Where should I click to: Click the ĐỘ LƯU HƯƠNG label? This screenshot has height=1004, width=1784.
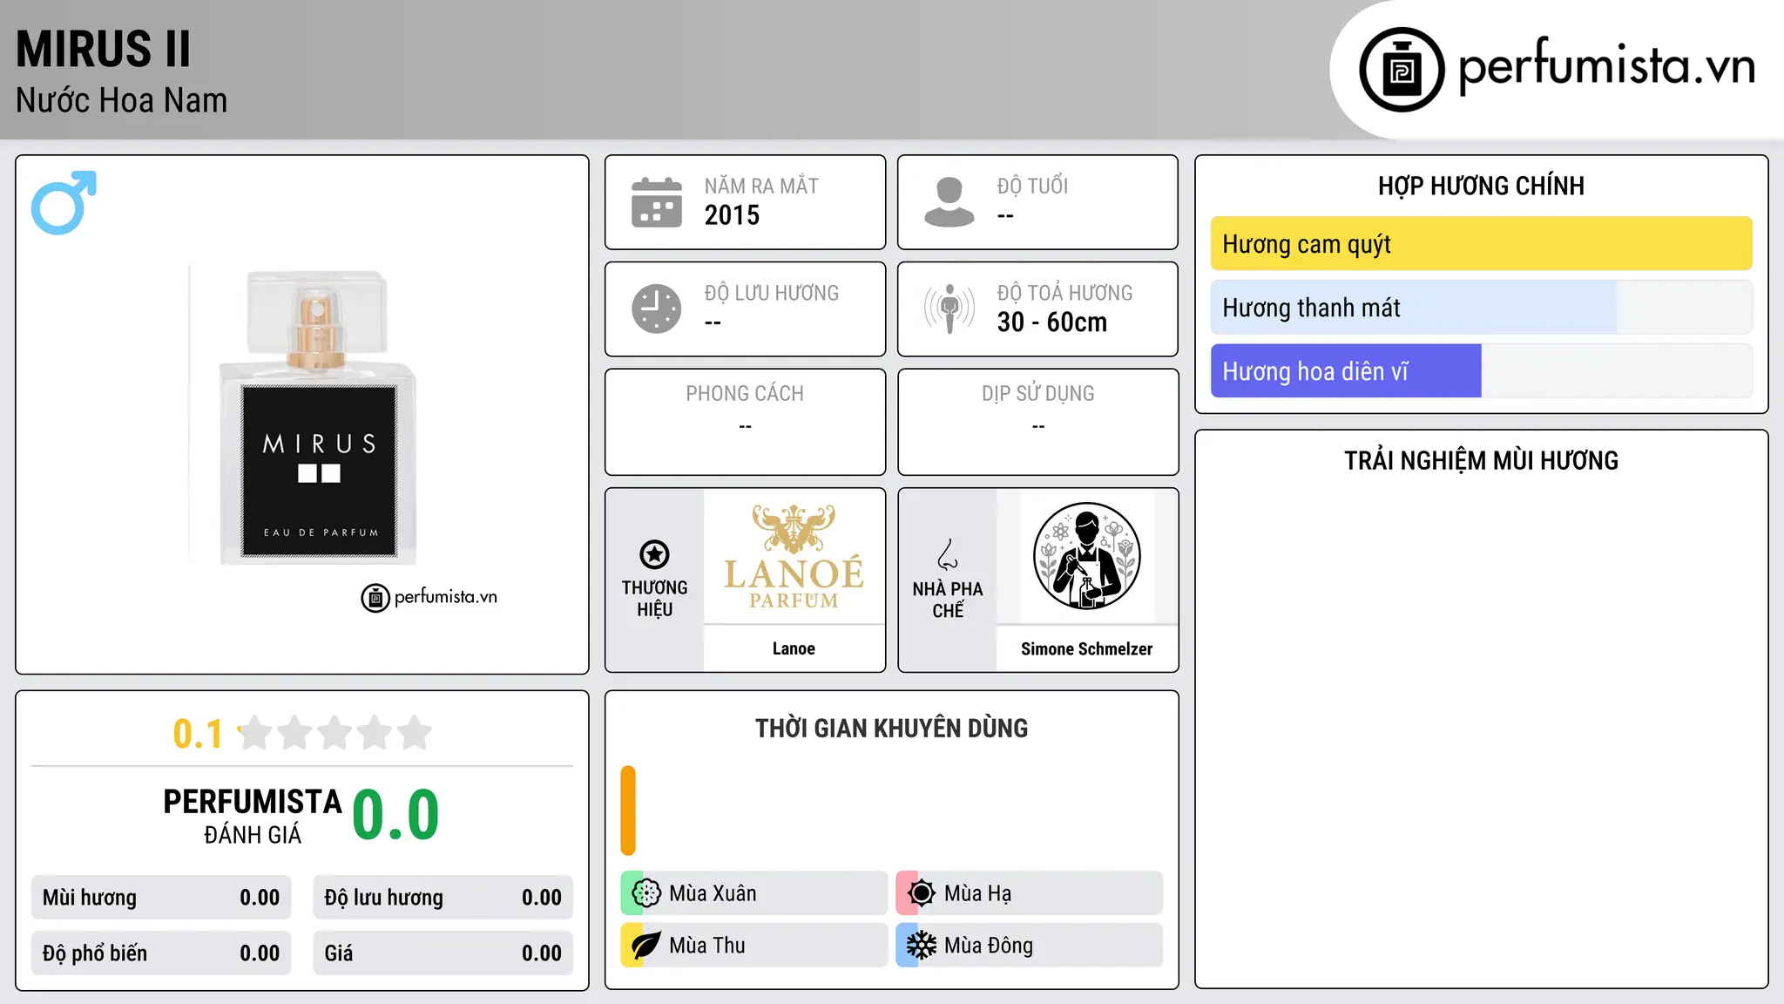772,293
